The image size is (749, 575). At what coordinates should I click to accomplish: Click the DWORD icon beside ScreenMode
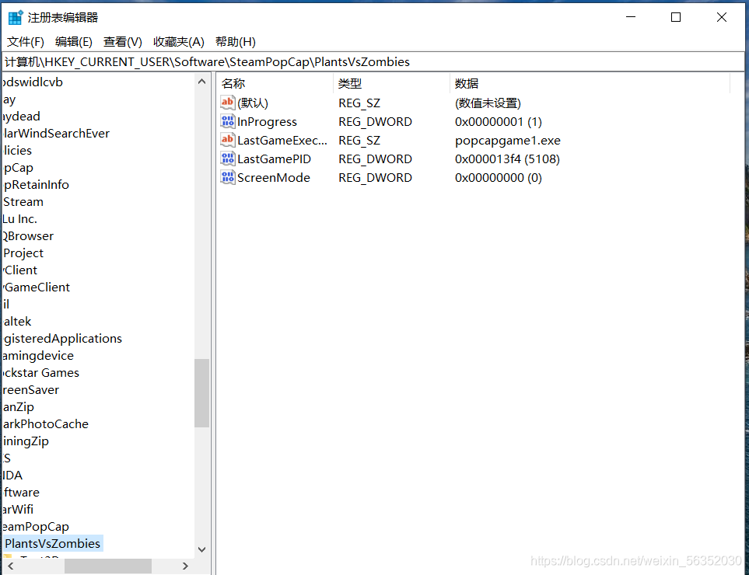(227, 177)
